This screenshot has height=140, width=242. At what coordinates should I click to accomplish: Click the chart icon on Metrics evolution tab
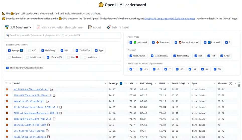[39, 27]
